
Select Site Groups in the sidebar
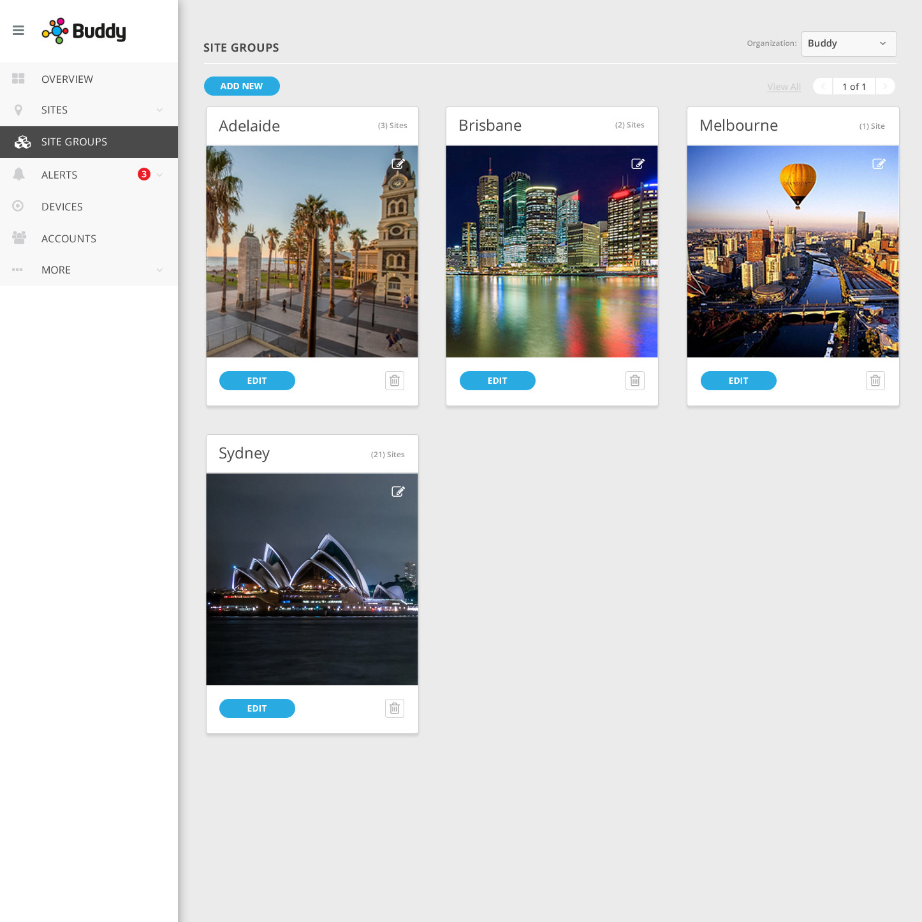(89, 142)
